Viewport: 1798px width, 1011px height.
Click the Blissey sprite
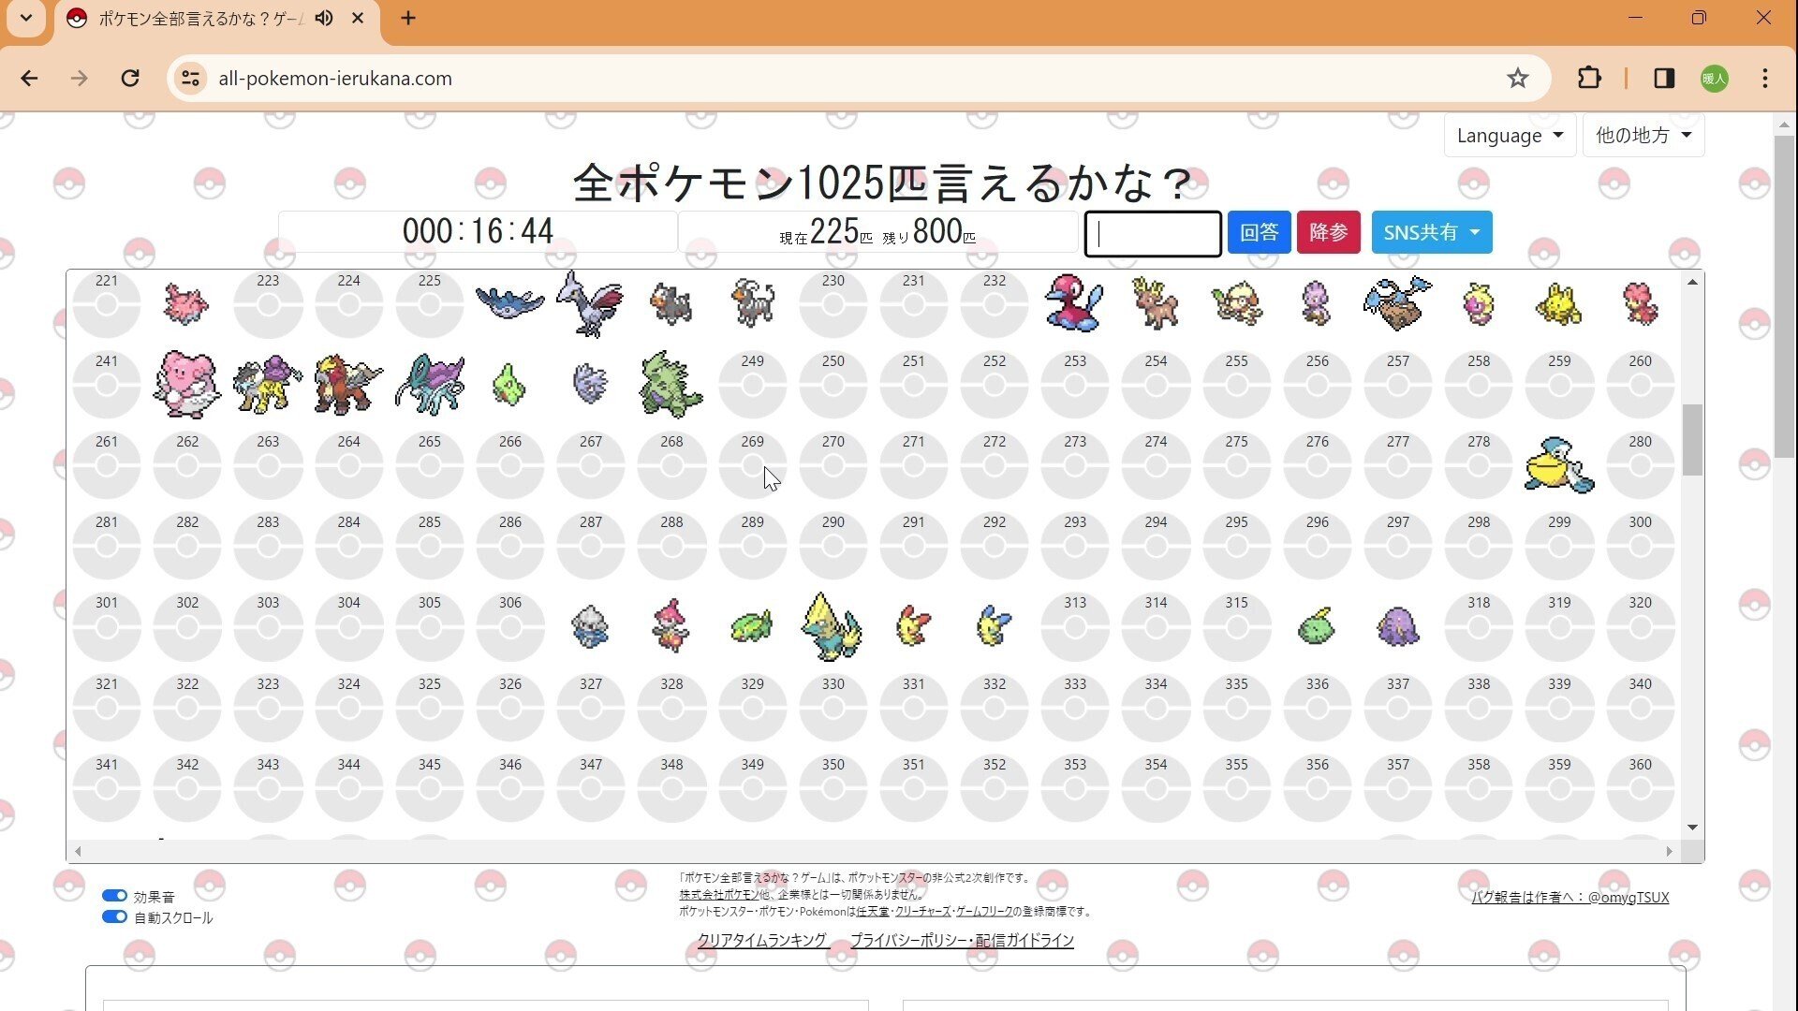pyautogui.click(x=187, y=384)
